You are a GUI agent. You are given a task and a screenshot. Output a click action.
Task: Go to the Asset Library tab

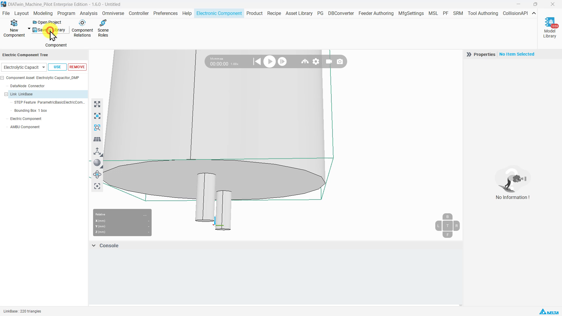(x=299, y=13)
